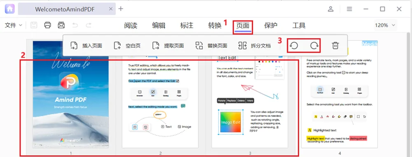
Task: Open the 文件 dropdown menu
Action: pos(14,25)
